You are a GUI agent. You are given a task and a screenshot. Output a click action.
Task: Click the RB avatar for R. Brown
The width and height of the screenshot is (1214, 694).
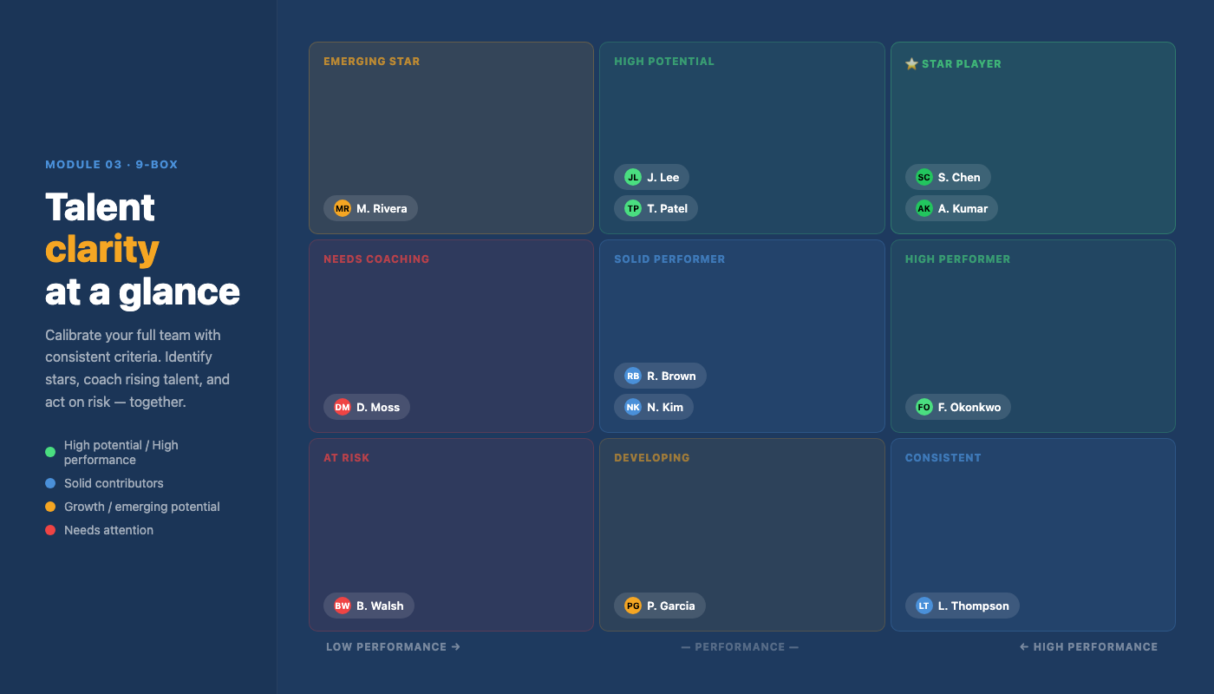pyautogui.click(x=633, y=376)
